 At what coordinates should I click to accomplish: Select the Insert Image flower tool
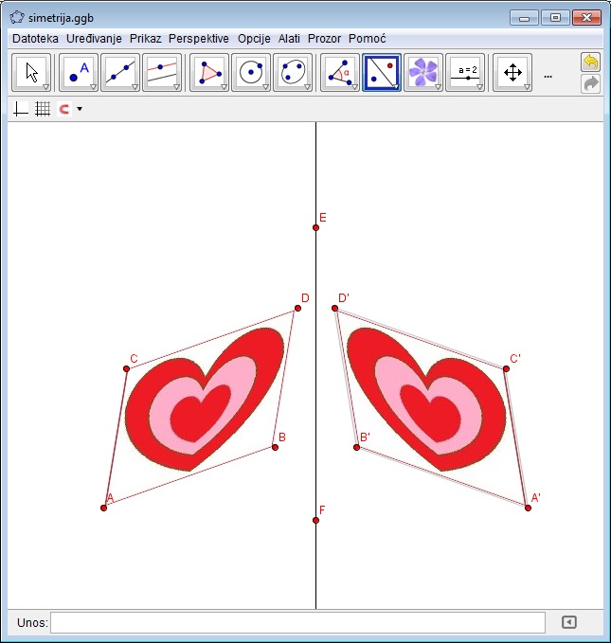pos(423,72)
